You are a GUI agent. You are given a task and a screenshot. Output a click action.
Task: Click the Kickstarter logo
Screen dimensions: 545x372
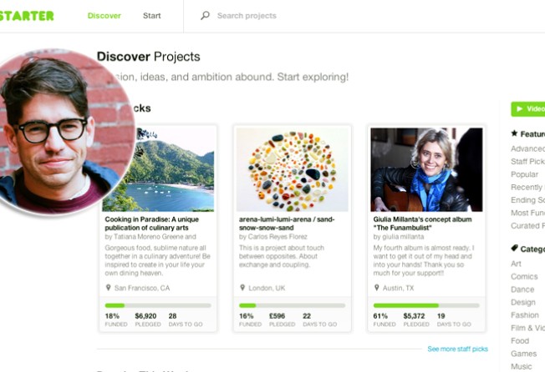coord(27,16)
